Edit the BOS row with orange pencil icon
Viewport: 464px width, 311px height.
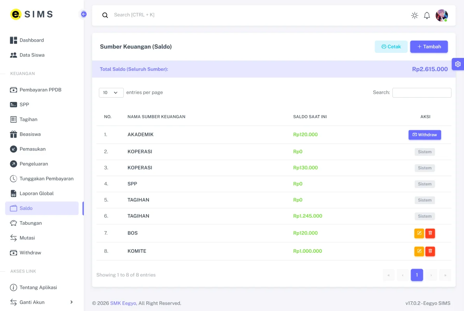[419, 233]
